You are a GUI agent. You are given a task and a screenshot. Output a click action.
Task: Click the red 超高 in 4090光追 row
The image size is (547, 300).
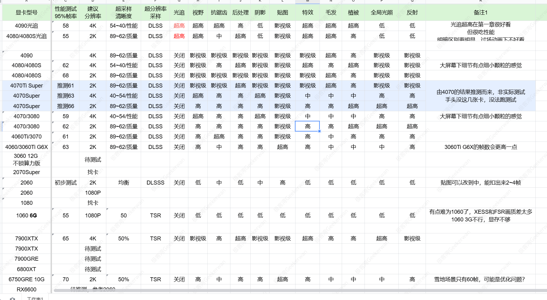click(x=179, y=26)
